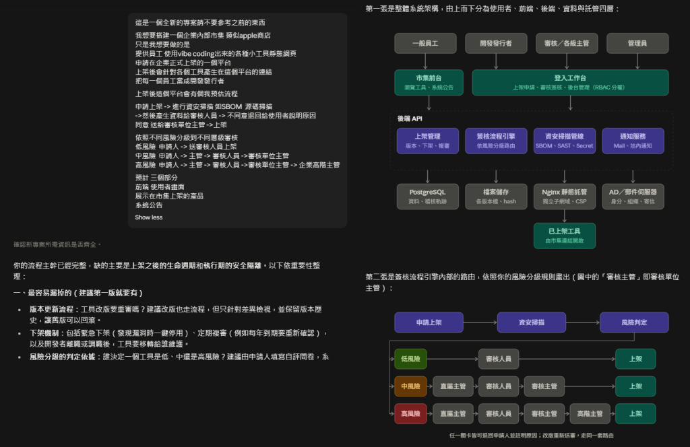Open the 市集前台 block
This screenshot has width=690, height=447.
429,82
